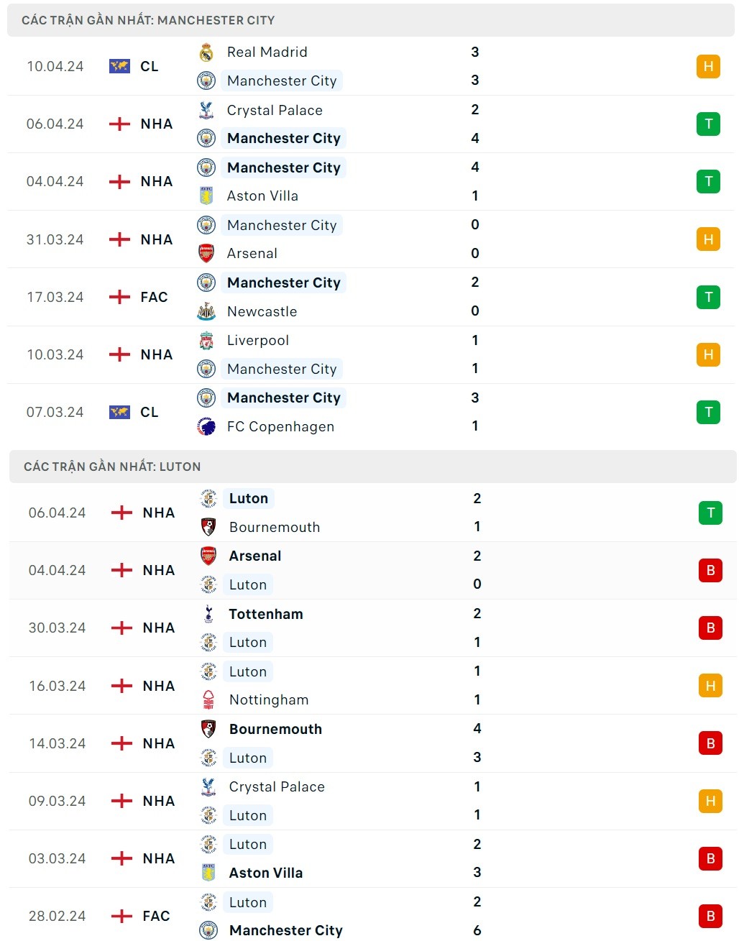Screen dimensions: 739x941
Task: Click the red B badge for Arsenal vs Luton
Action: 710,570
